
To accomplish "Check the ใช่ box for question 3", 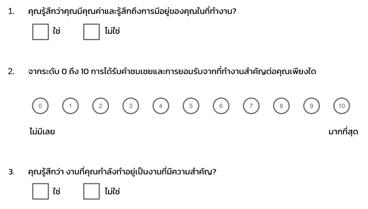I will (40, 191).
